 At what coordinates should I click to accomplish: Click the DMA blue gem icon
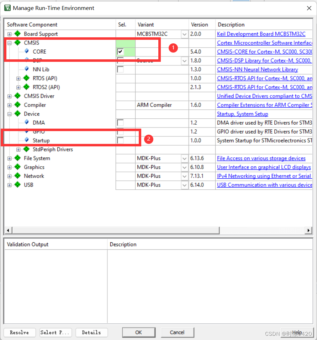point(27,122)
